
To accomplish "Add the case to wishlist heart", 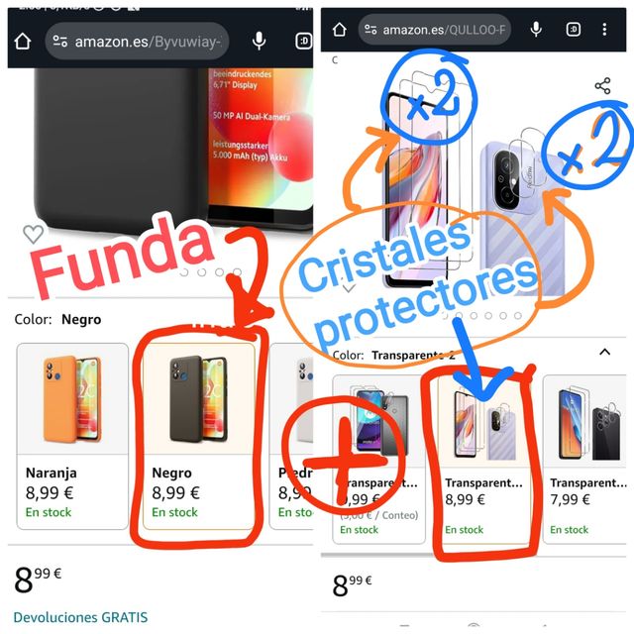I will click(x=33, y=234).
